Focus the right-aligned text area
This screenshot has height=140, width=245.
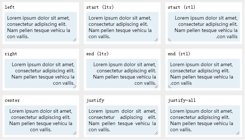41,73
